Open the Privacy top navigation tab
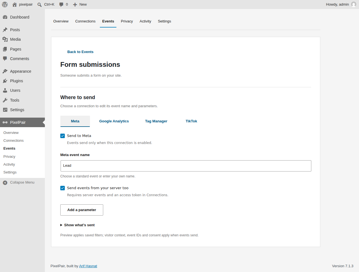Screen dimensions: 359x272 (127, 21)
